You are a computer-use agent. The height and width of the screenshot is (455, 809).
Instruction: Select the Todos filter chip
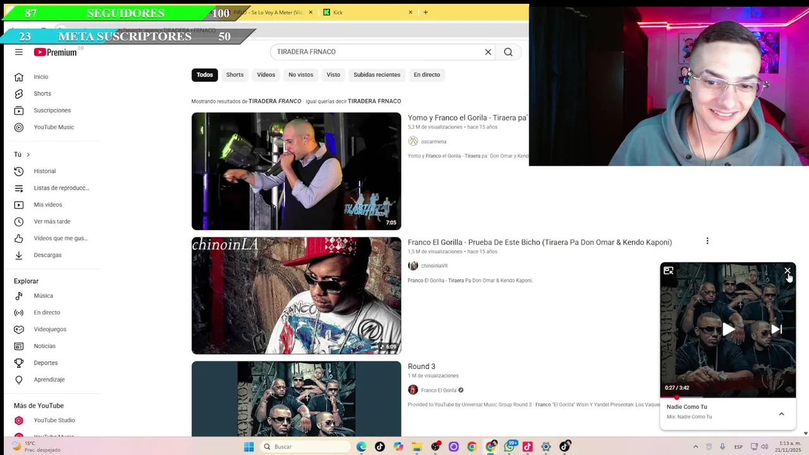click(205, 75)
